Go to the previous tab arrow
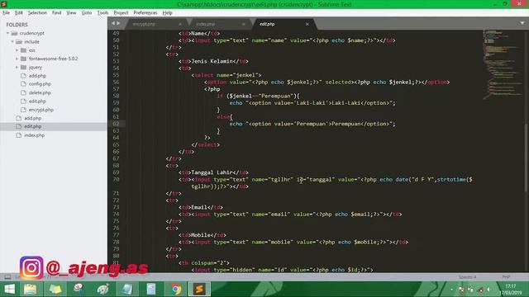 click(113, 23)
